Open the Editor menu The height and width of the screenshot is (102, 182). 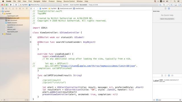click(44, 1)
